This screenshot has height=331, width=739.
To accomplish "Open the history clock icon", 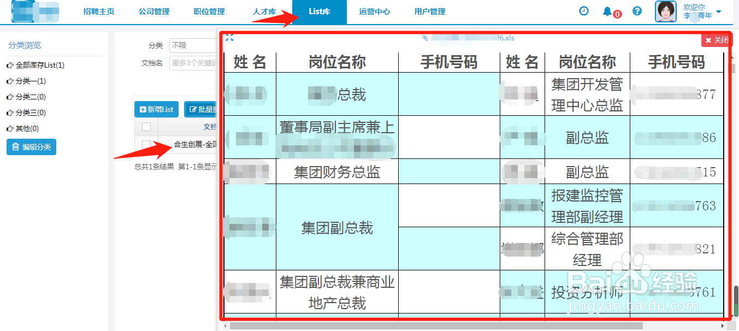I will tap(584, 10).
